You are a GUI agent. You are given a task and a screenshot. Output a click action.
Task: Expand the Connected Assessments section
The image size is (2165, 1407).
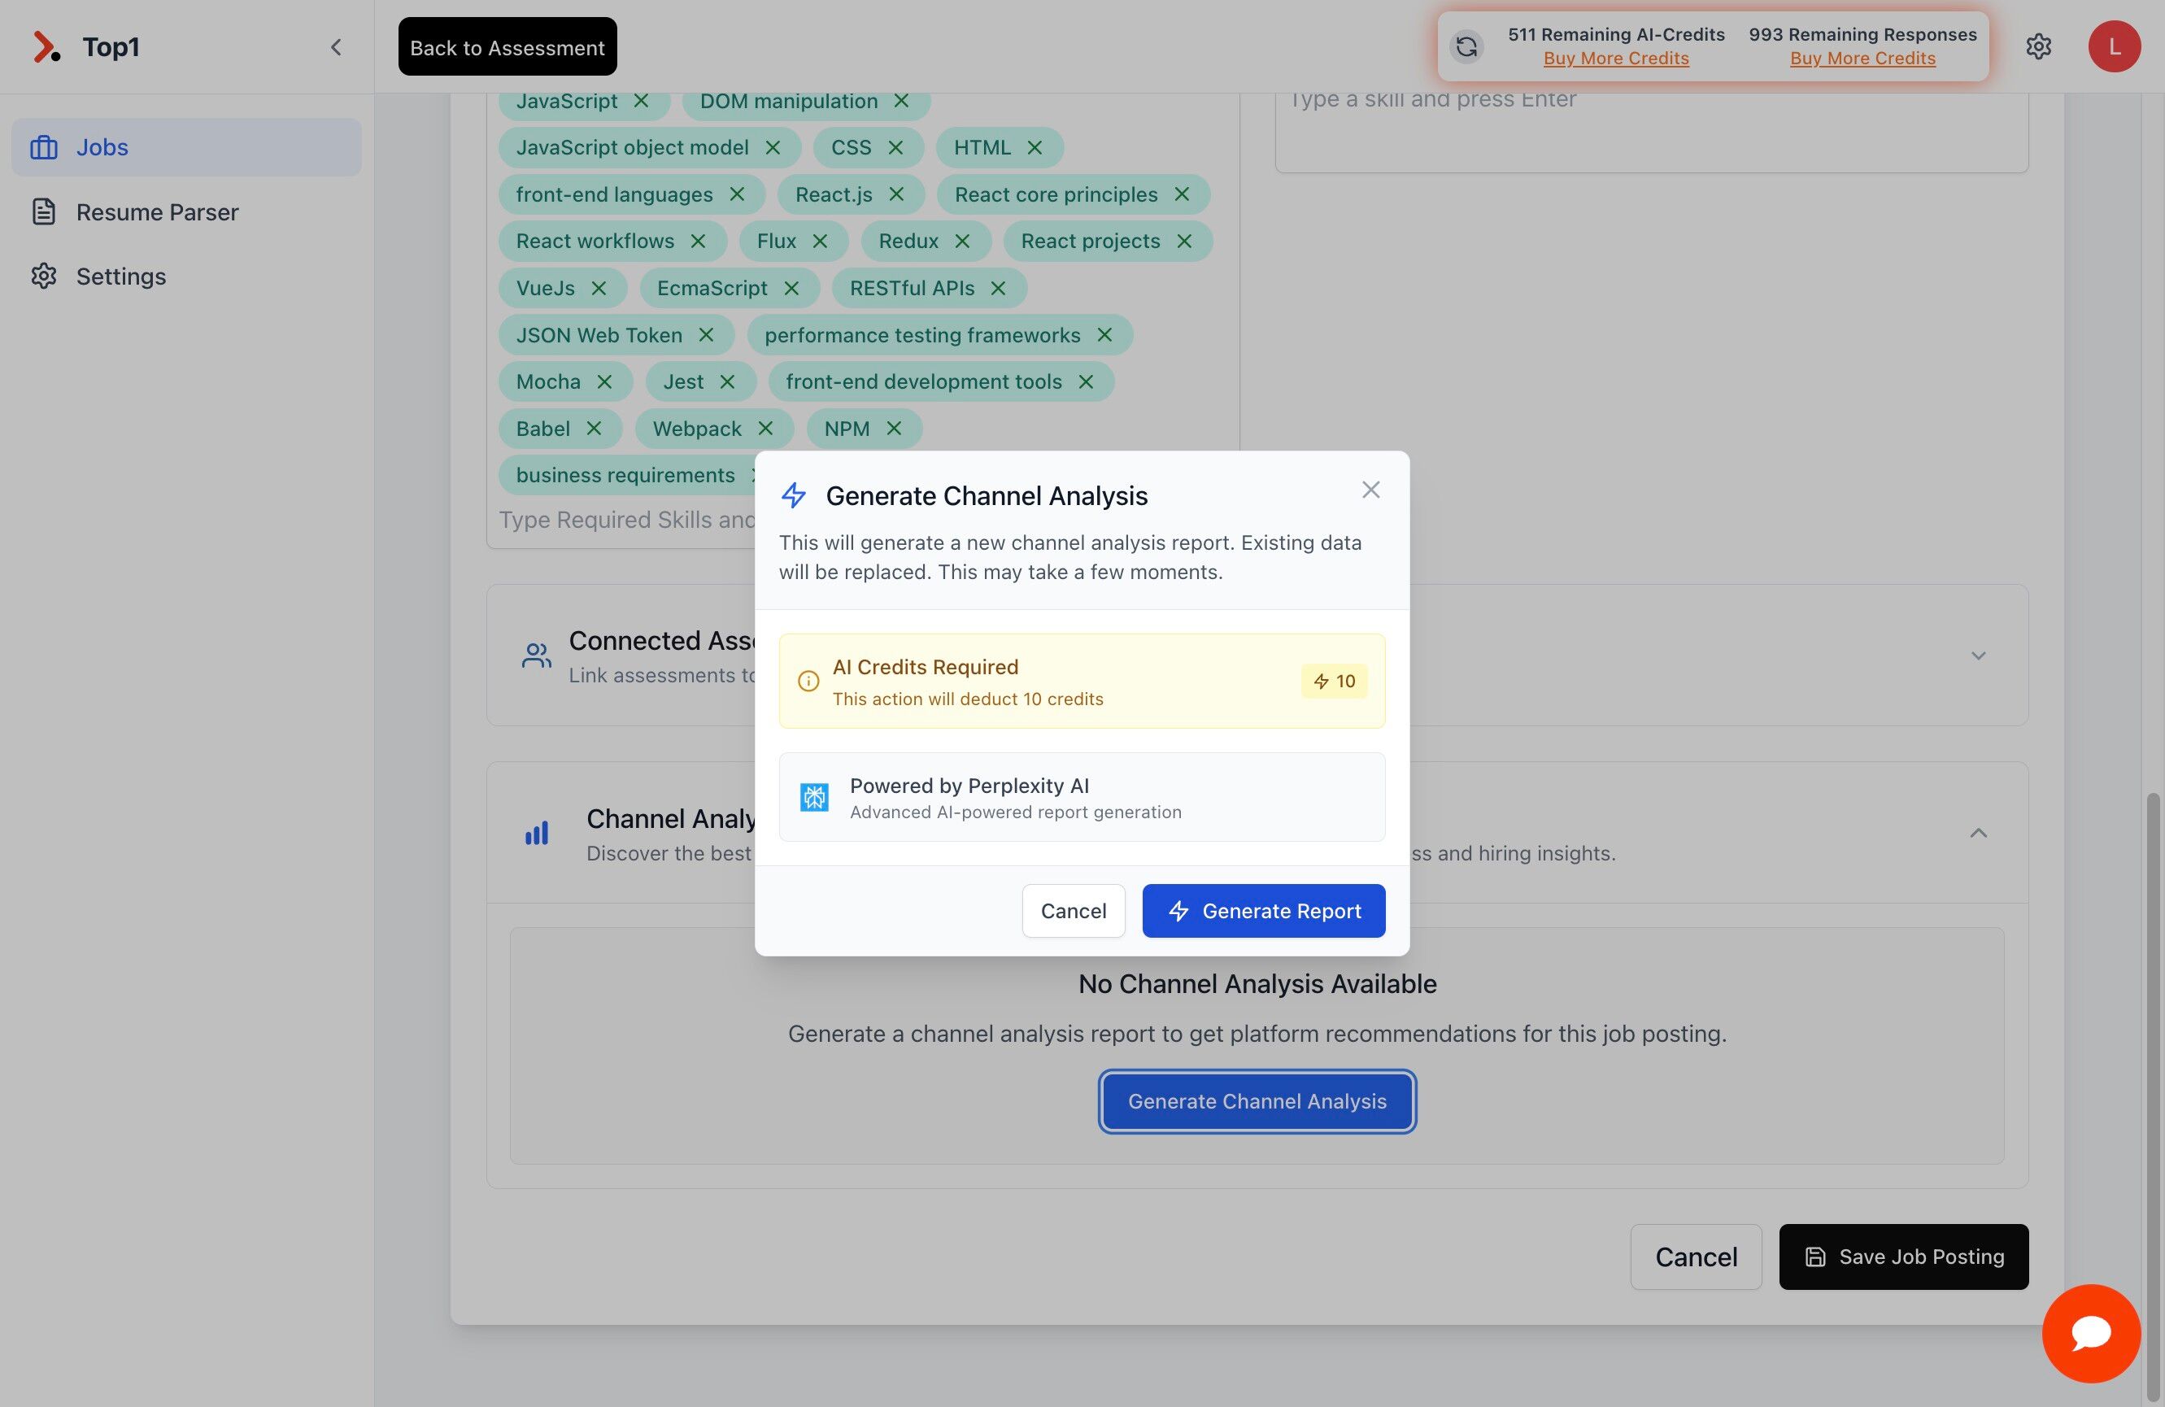pos(1980,655)
